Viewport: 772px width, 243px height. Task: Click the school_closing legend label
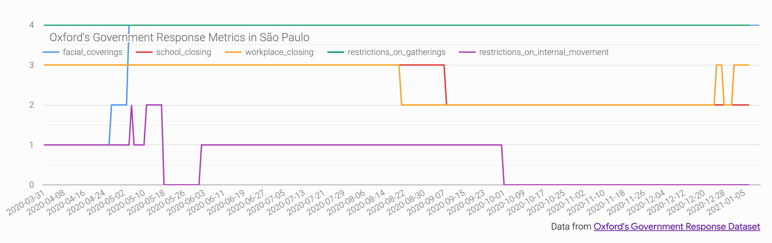pyautogui.click(x=183, y=52)
